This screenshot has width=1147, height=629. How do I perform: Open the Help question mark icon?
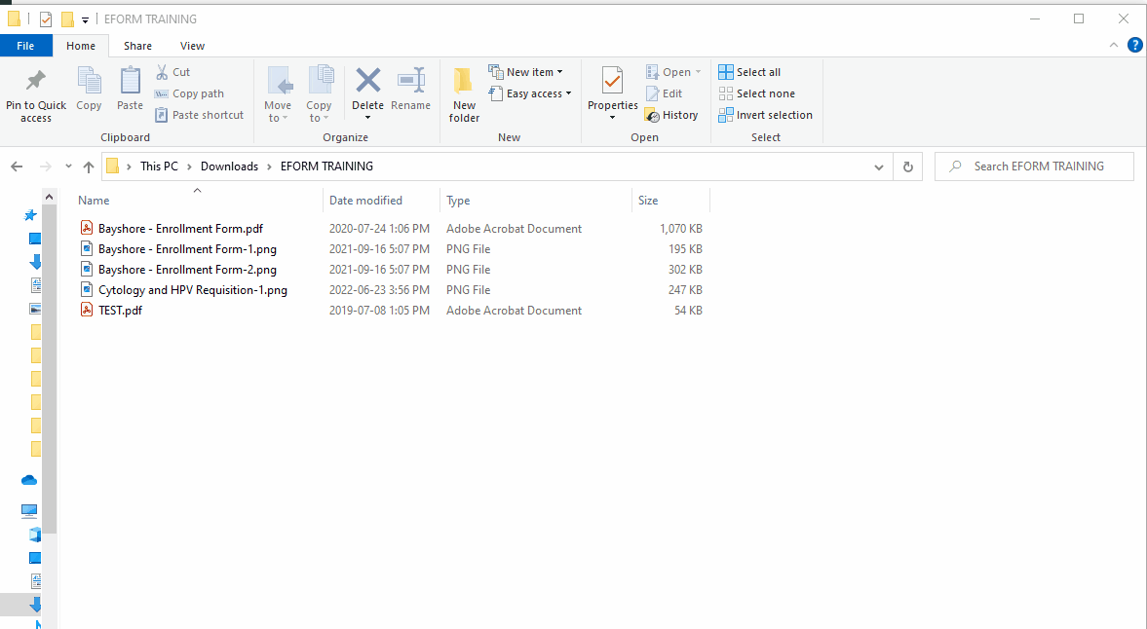click(x=1134, y=45)
